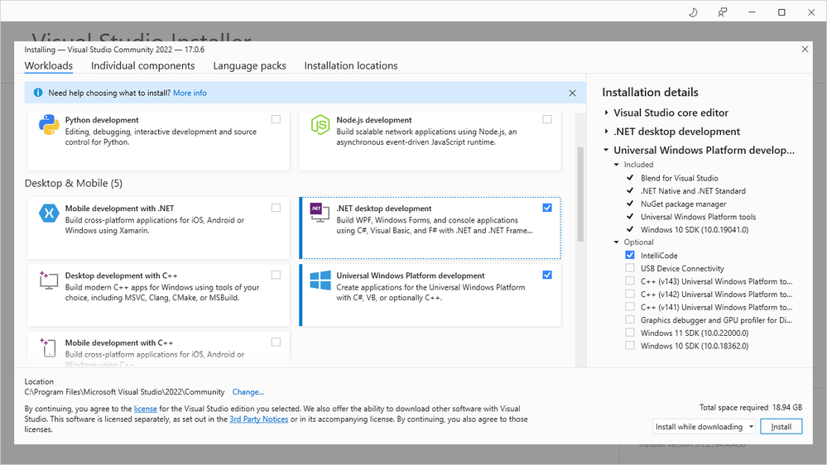Open the 'More info' link
The height and width of the screenshot is (465, 827).
point(190,93)
